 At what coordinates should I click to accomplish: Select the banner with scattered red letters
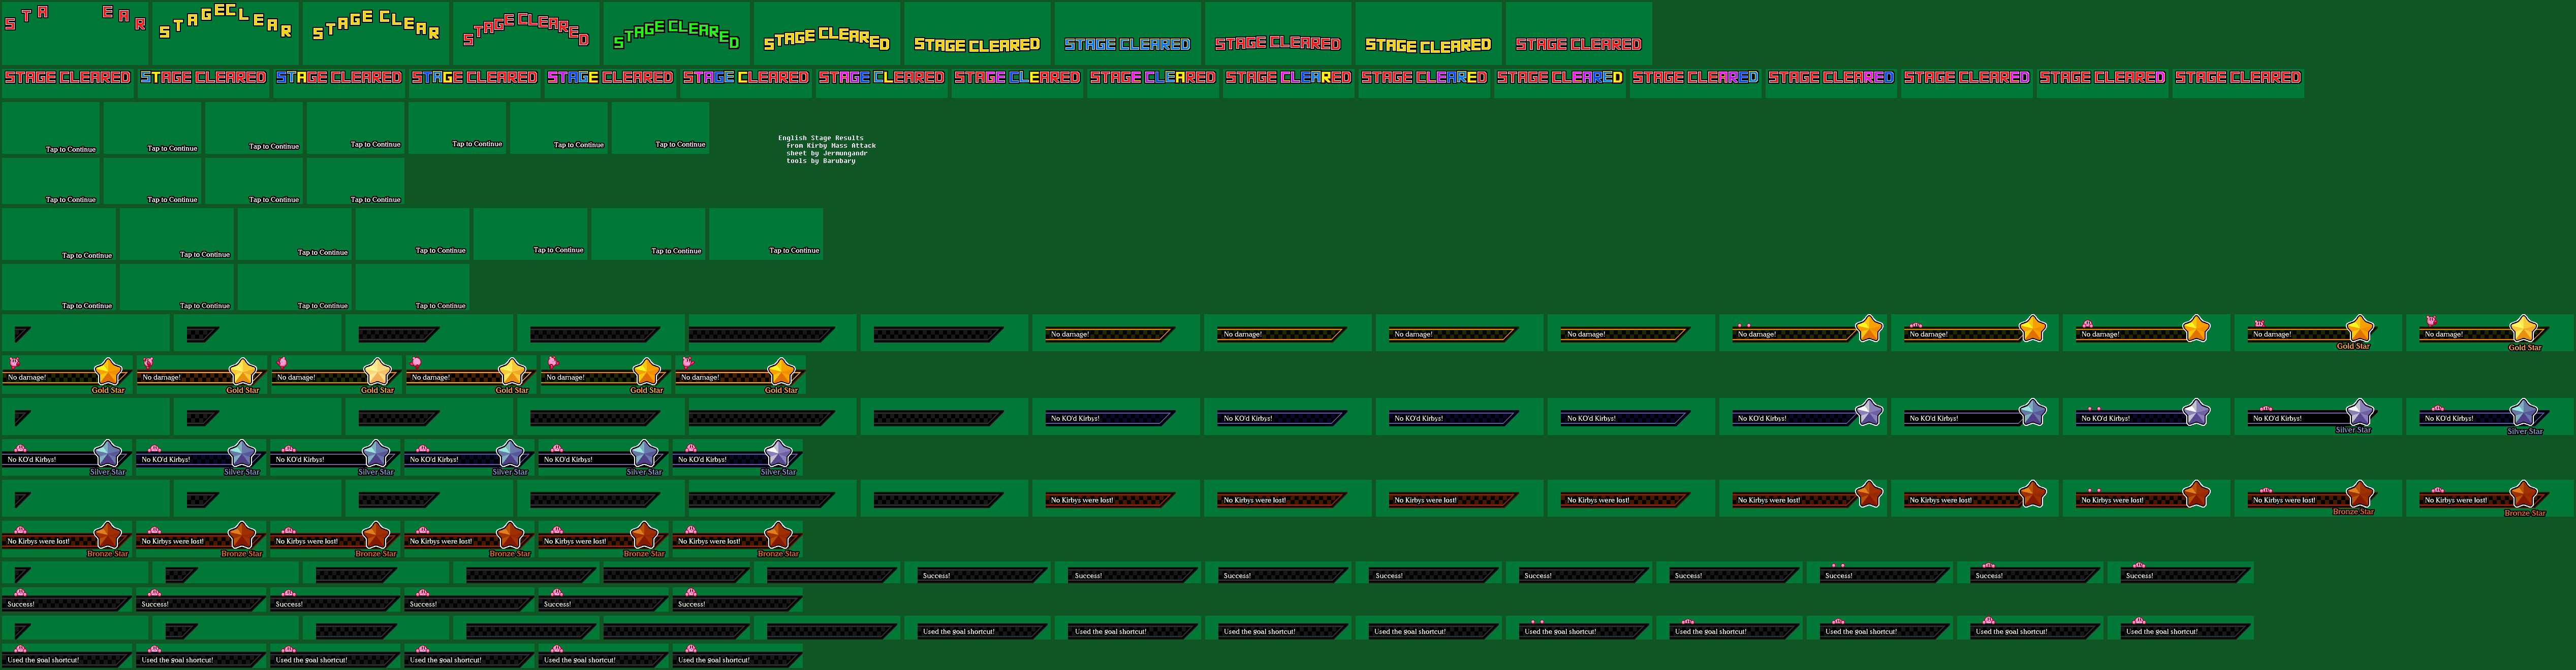pos(75,33)
